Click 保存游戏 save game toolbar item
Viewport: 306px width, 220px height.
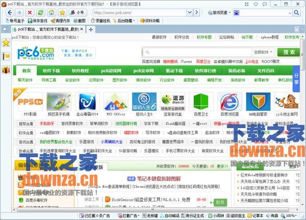(x=37, y=21)
